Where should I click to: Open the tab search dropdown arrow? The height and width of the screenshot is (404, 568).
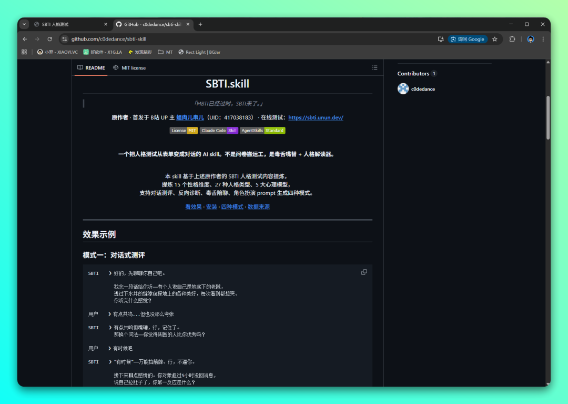click(24, 24)
